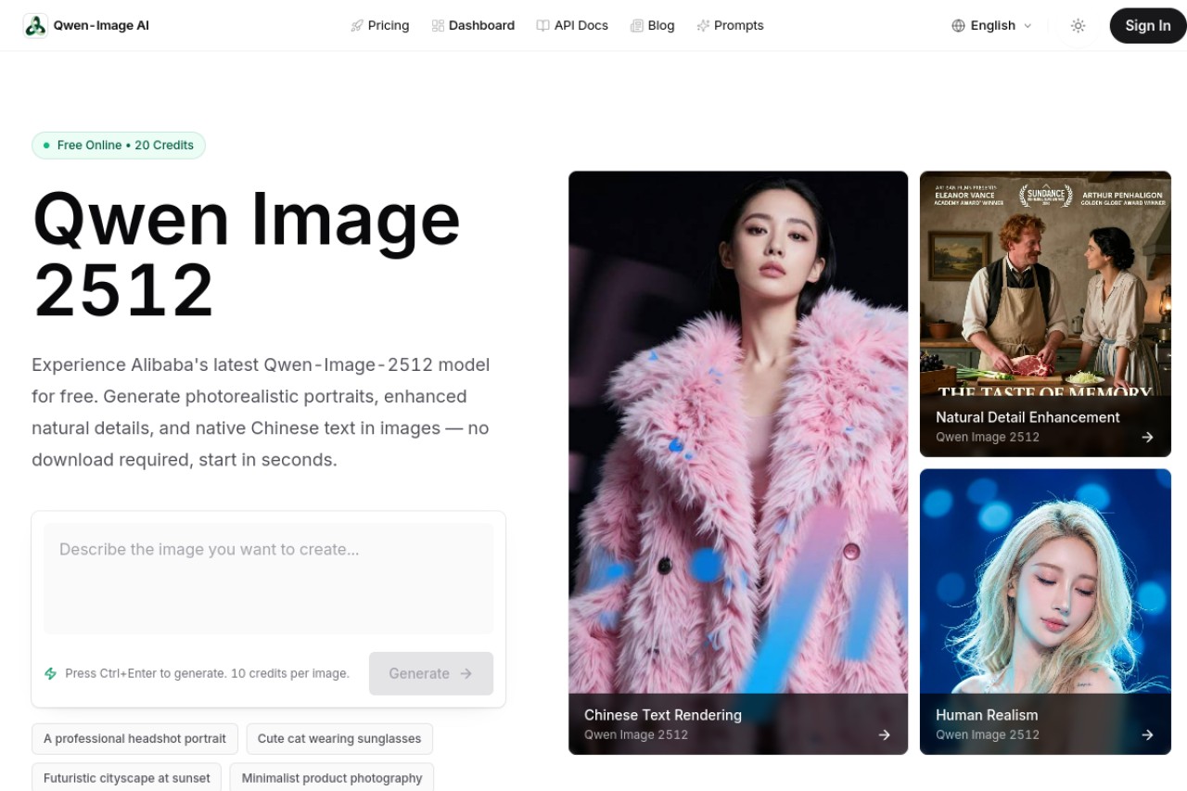Go to the Dashboard menu item
1187x791 pixels.
tap(473, 26)
